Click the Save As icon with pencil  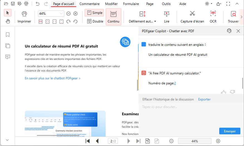tap(19, 4)
